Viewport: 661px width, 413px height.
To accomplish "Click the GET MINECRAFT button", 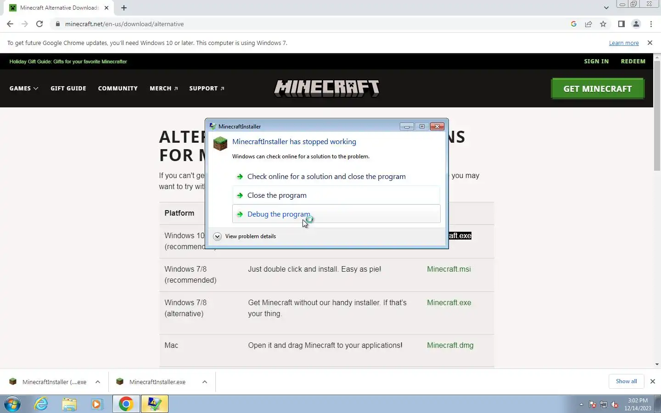I will (x=598, y=89).
